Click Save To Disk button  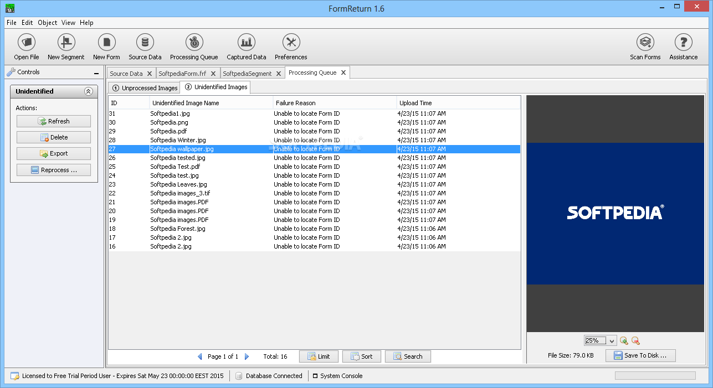(x=640, y=355)
